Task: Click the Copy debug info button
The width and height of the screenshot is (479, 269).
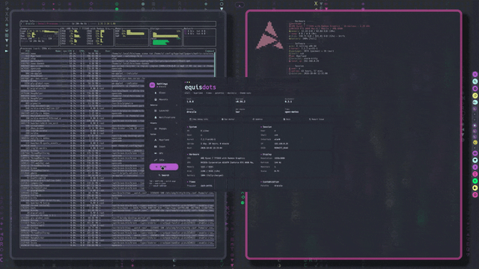Action: pos(199,120)
